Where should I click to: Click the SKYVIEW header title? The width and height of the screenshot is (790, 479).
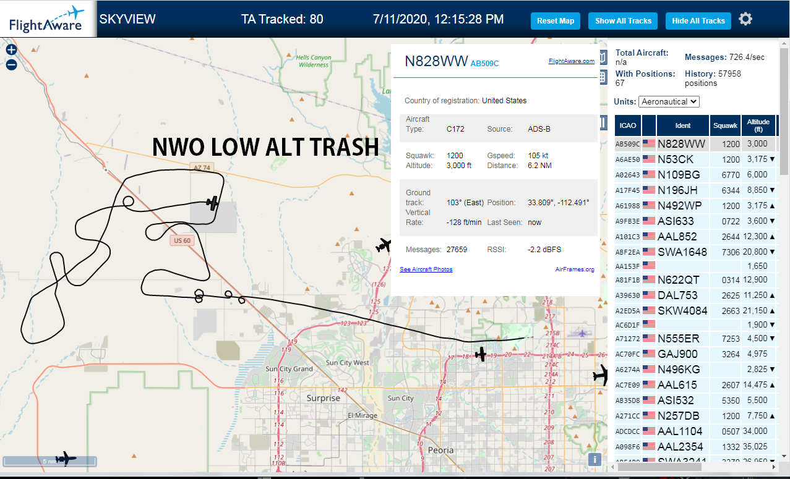(x=127, y=19)
